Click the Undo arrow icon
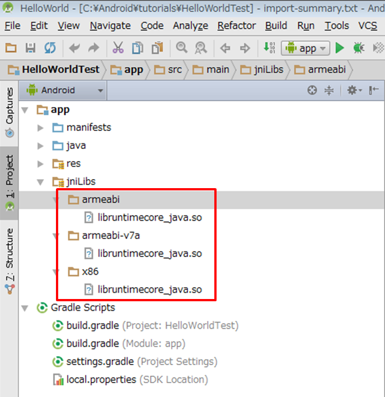The height and width of the screenshot is (397, 385). [74, 48]
